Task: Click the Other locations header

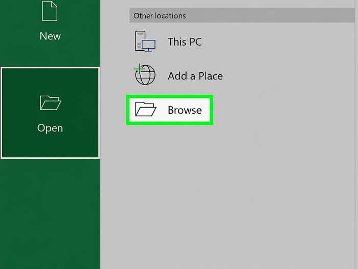Action: [x=242, y=15]
